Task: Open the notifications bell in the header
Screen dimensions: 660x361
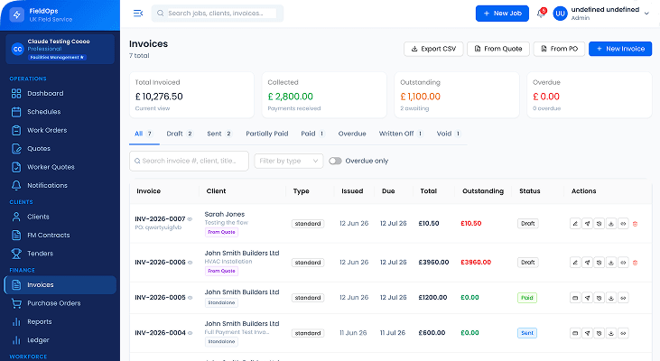Action: coord(541,14)
